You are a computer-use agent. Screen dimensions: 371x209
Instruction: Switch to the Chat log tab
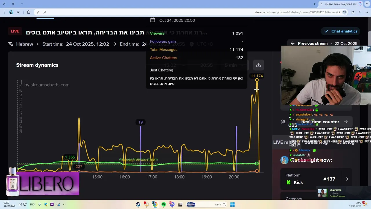[x=345, y=142]
